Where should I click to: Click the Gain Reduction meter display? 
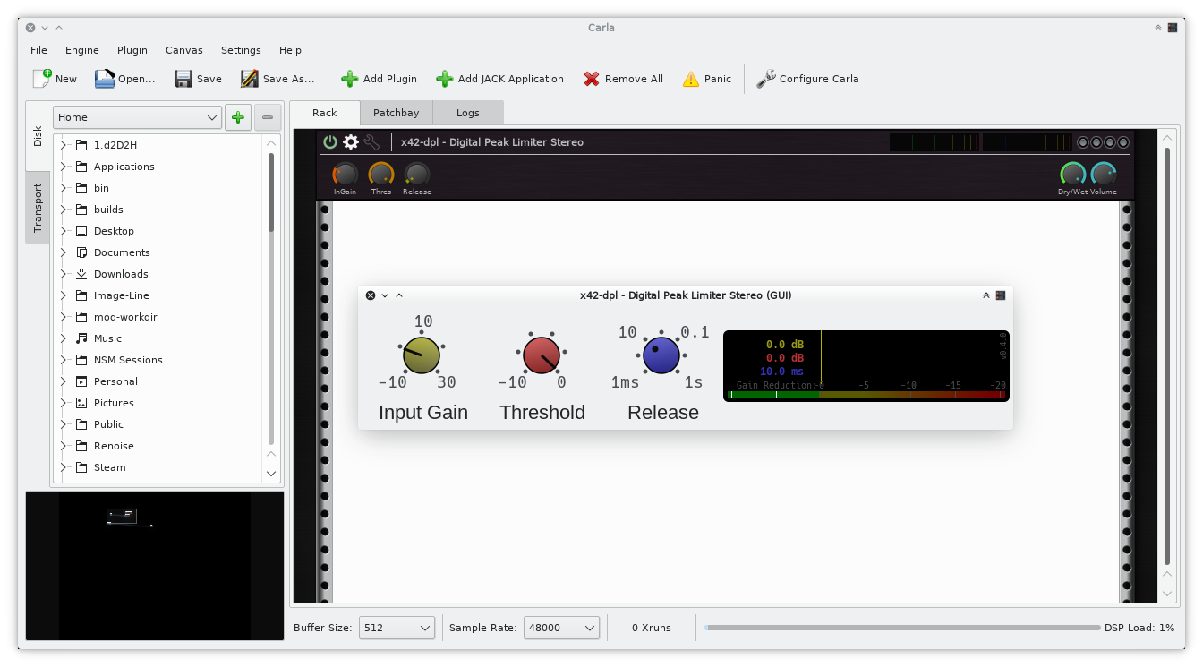tap(866, 366)
